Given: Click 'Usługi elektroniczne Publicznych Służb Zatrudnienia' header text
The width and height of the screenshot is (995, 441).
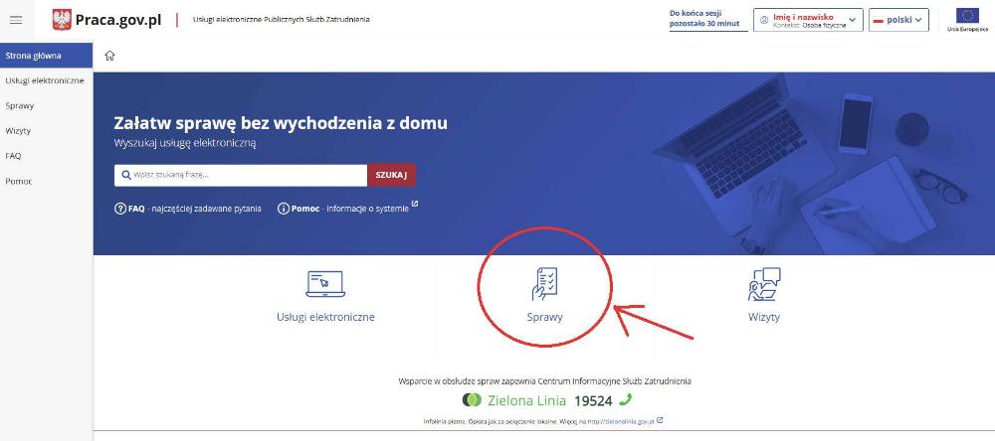Looking at the screenshot, I should [282, 20].
